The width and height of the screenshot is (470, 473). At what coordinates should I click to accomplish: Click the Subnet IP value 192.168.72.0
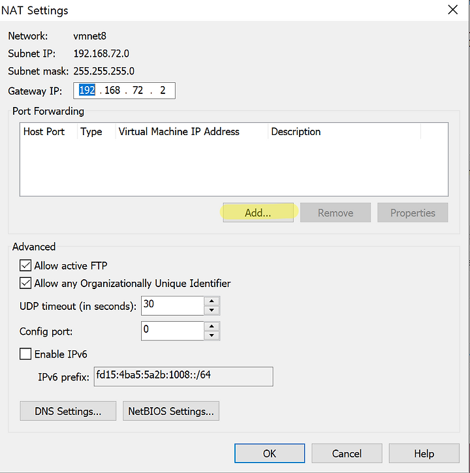(x=101, y=53)
